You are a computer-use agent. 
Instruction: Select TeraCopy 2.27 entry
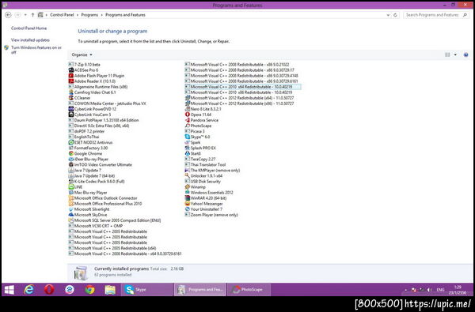[x=200, y=159]
